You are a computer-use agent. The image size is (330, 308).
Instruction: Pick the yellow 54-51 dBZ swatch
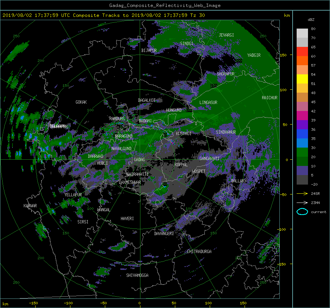click(302, 79)
